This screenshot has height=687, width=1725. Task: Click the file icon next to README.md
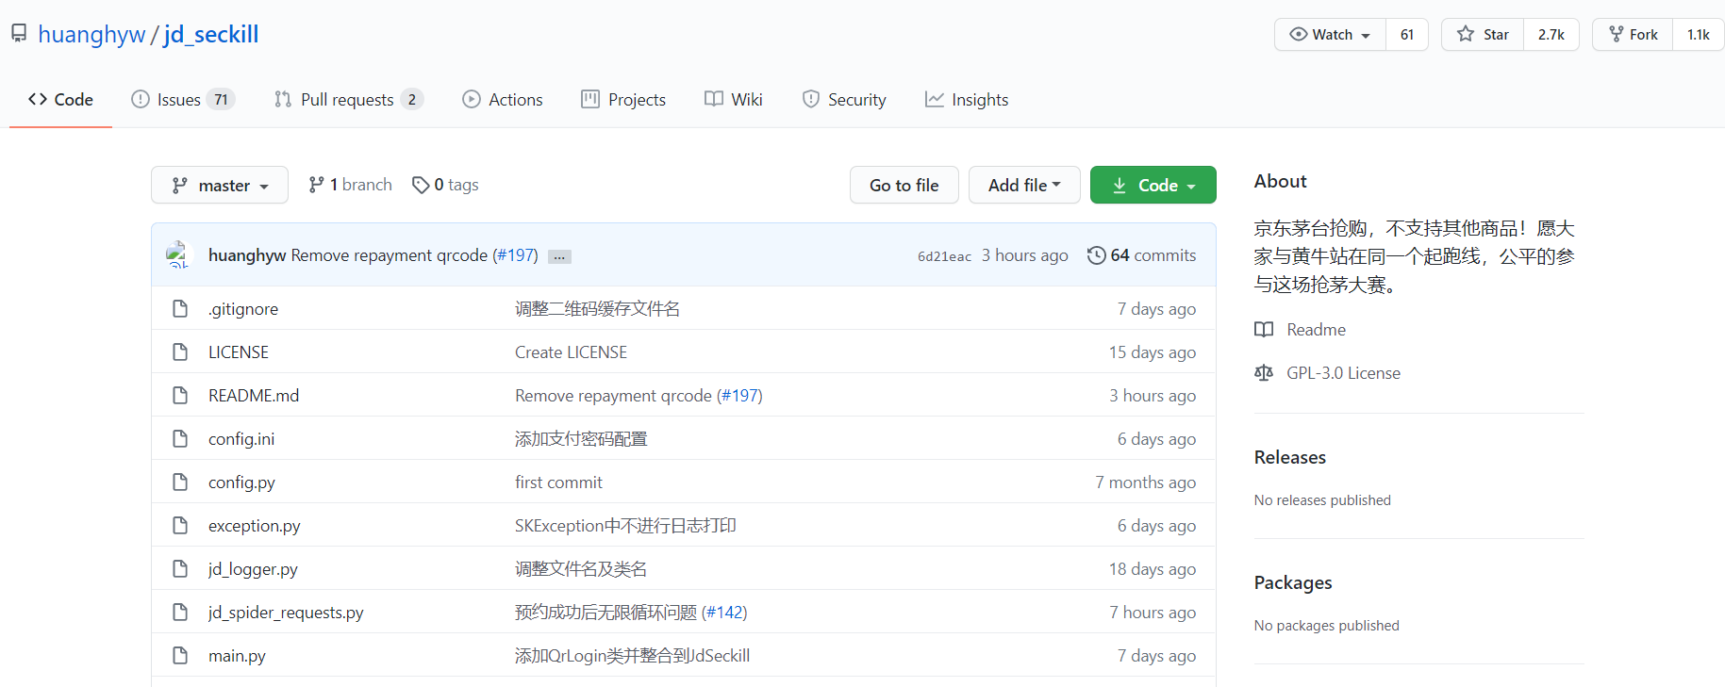pos(180,395)
